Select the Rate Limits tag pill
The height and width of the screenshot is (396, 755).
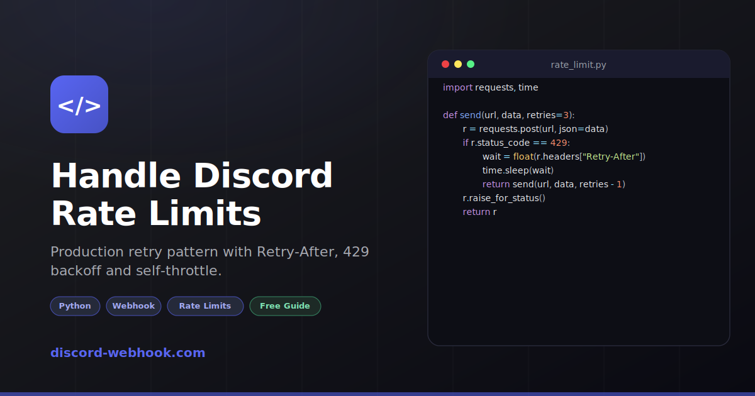pos(205,306)
